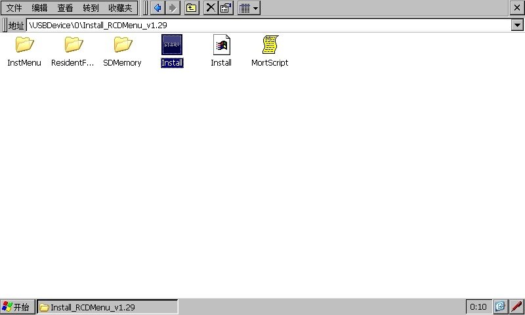Open the Views dropdown button

click(x=249, y=8)
